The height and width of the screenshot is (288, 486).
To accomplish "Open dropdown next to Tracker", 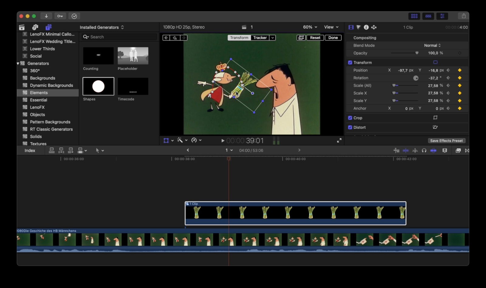I will coord(272,38).
